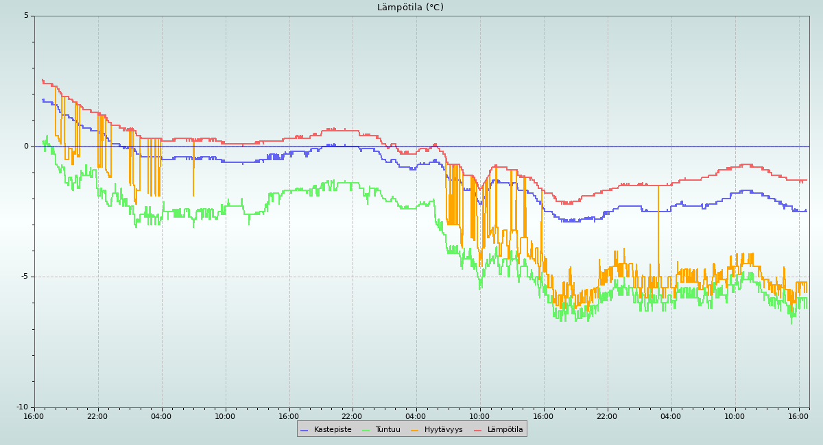The width and height of the screenshot is (823, 445).
Task: Toggle the Kastepiste series legend label
Action: pos(333,430)
